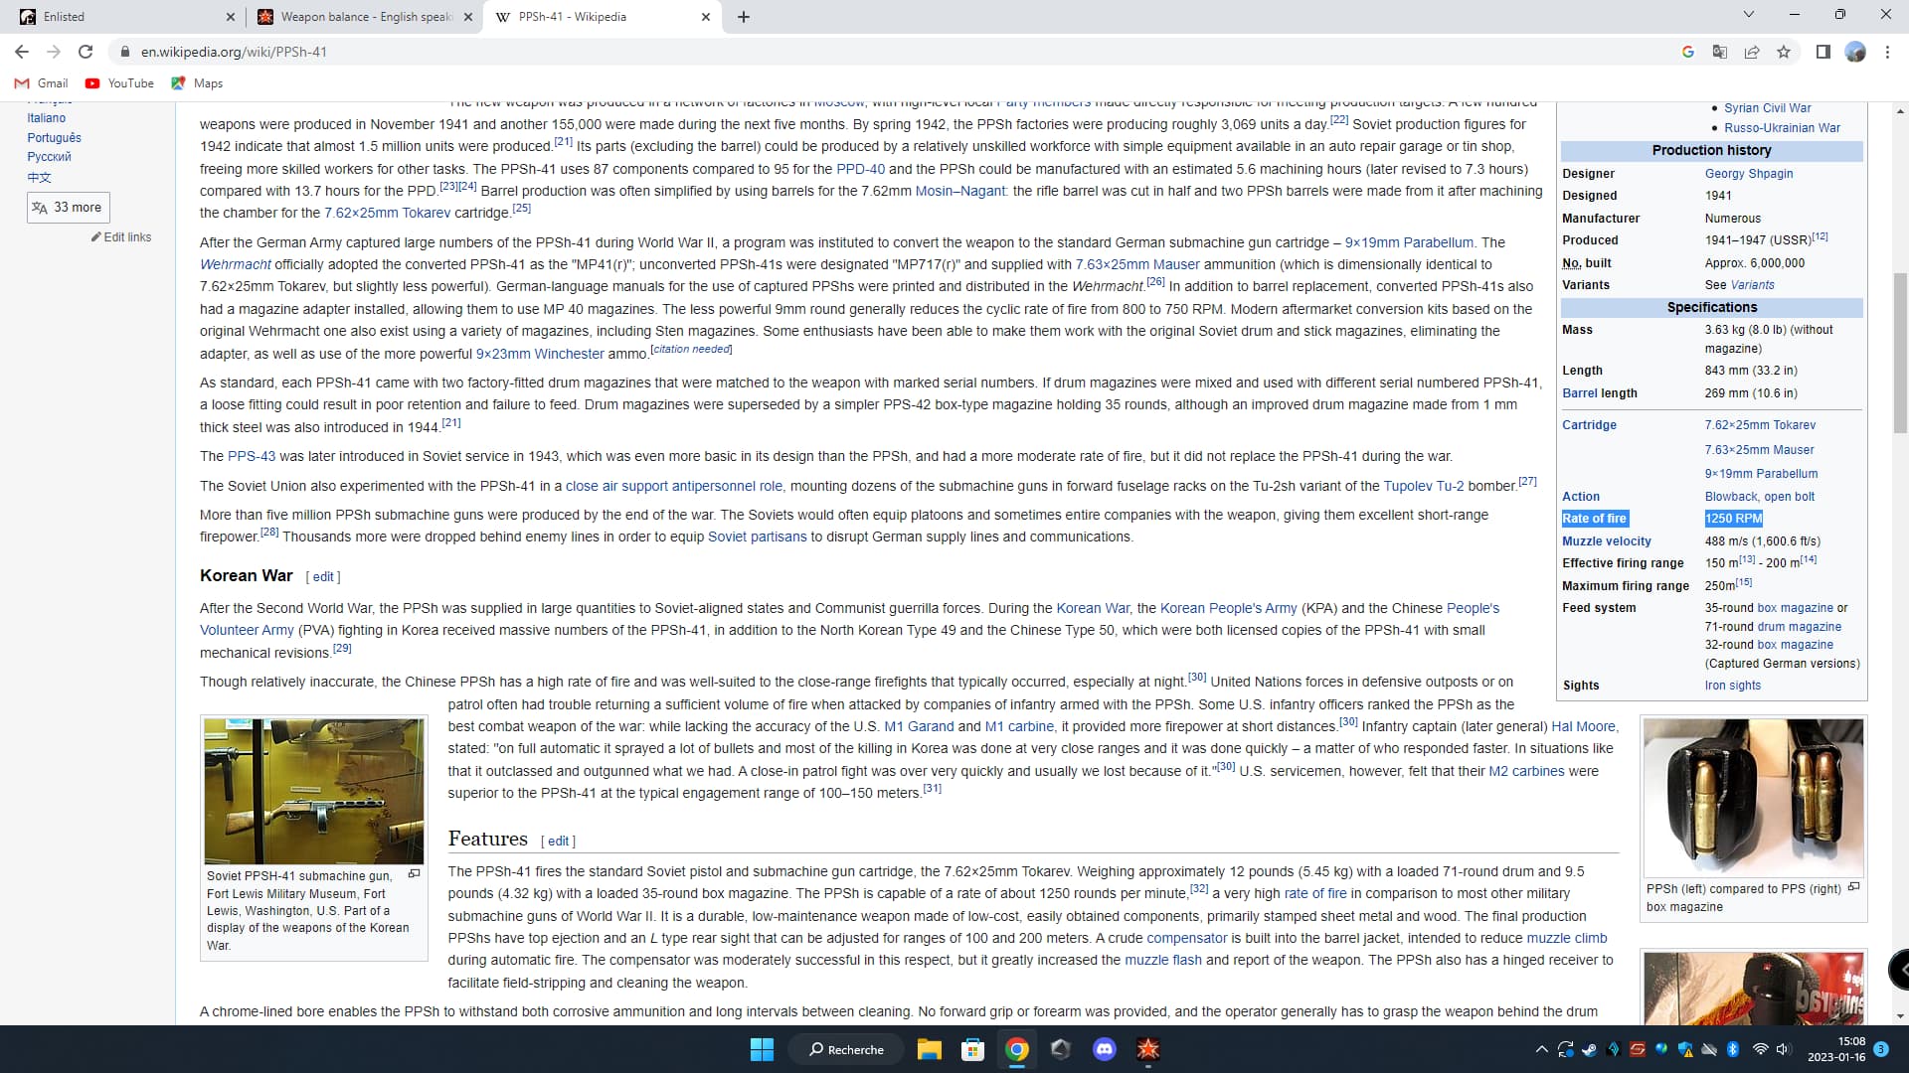Click the Rate of fire infobox label
The image size is (1909, 1073).
tap(1594, 519)
